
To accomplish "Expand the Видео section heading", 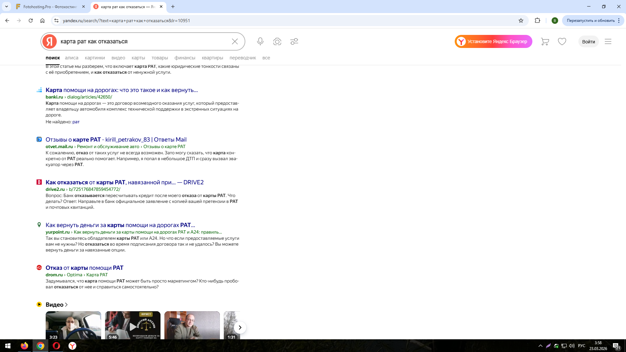I will point(56,304).
